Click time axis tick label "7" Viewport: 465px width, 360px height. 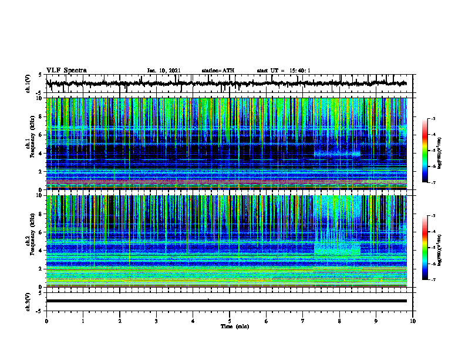pyautogui.click(x=303, y=321)
